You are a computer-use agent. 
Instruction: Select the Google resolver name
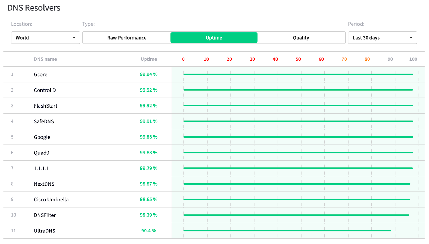(42, 137)
